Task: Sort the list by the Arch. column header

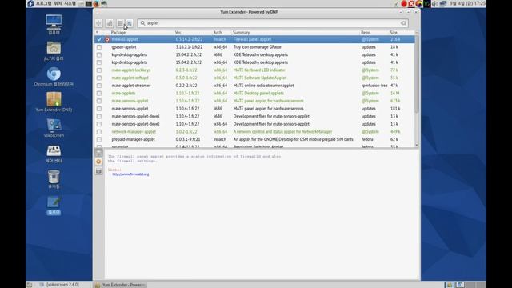Action: click(222, 33)
